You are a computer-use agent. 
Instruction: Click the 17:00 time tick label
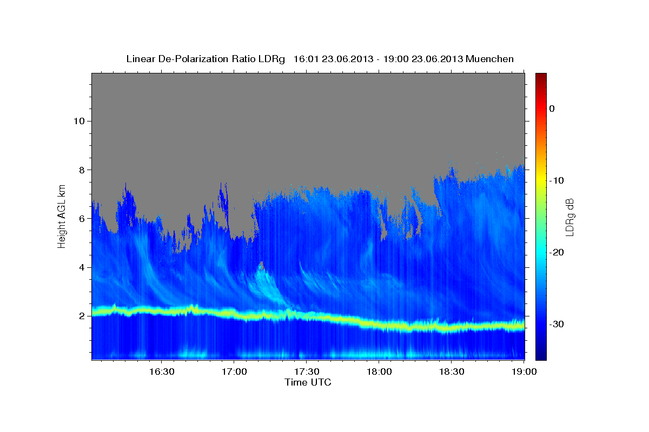234,372
